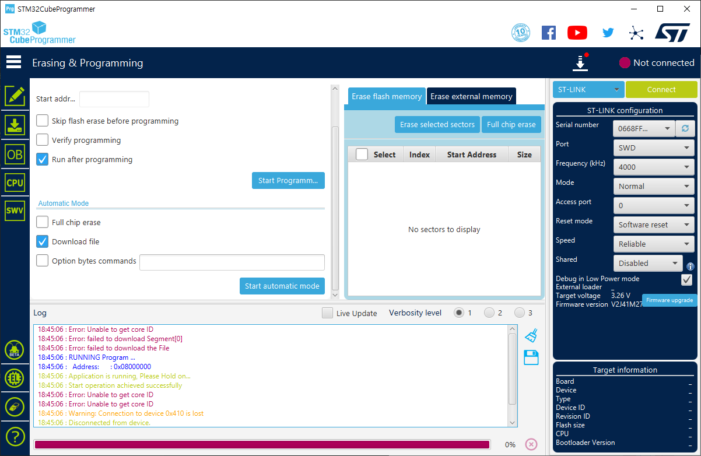Image resolution: width=701 pixels, height=456 pixels.
Task: Open the SWV serial wire viewer
Action: coord(15,211)
